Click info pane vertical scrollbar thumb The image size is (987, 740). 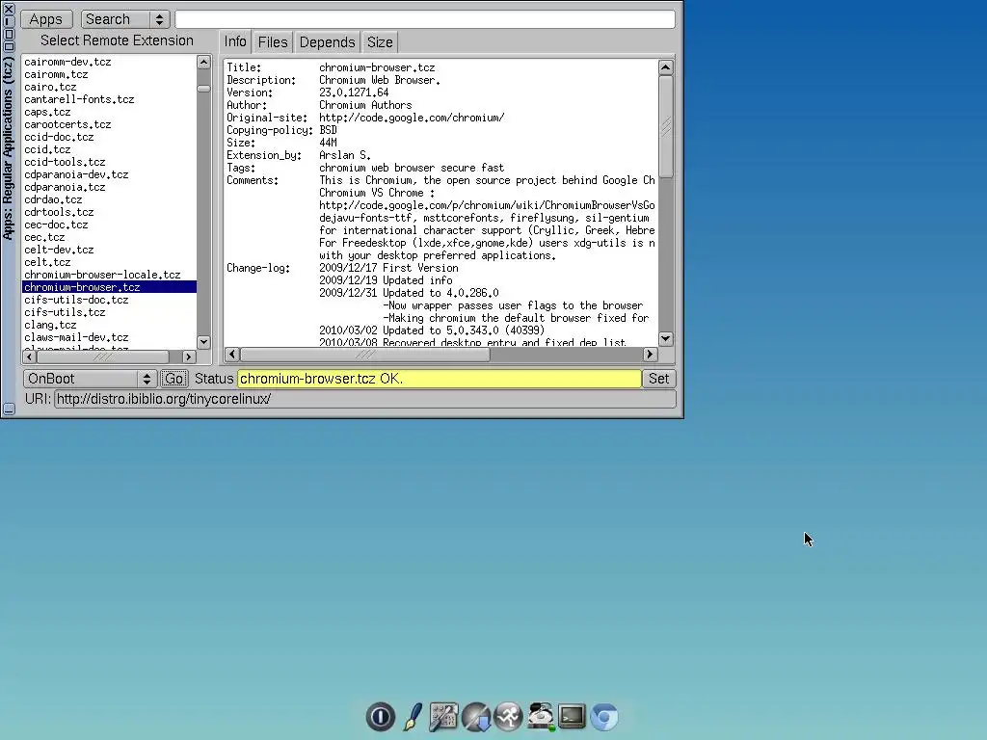[665, 126]
